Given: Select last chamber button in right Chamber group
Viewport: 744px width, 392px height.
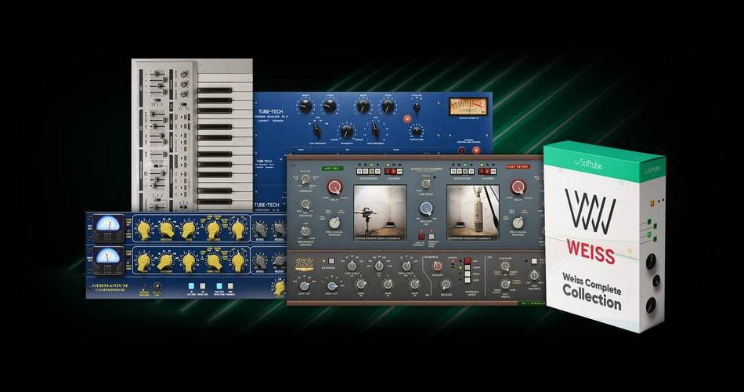Looking at the screenshot, I should 493,172.
